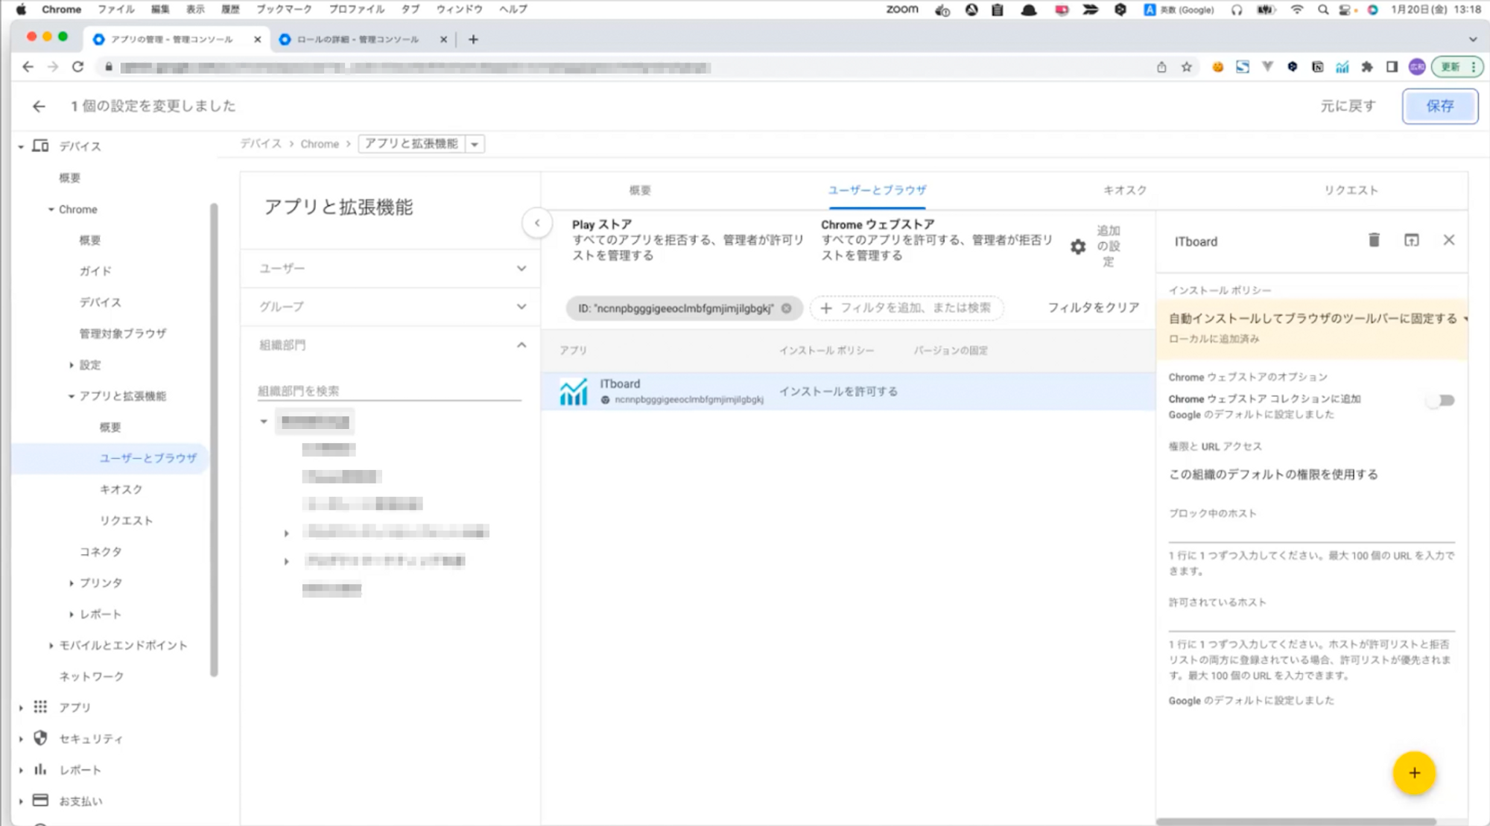This screenshot has height=826, width=1490.
Task: Switch to the リクエスト tab
Action: 1350,190
